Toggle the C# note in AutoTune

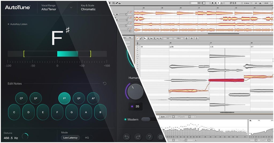21,98
